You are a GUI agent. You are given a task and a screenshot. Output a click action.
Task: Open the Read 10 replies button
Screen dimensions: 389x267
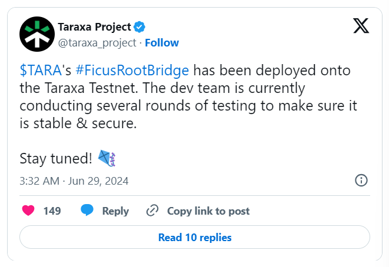coord(195,237)
